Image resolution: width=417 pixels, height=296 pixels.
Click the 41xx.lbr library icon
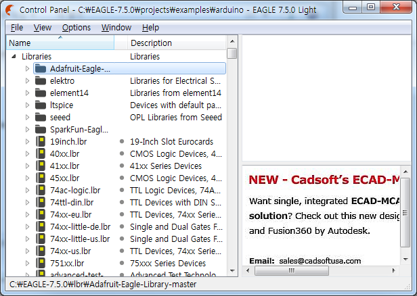click(x=41, y=166)
